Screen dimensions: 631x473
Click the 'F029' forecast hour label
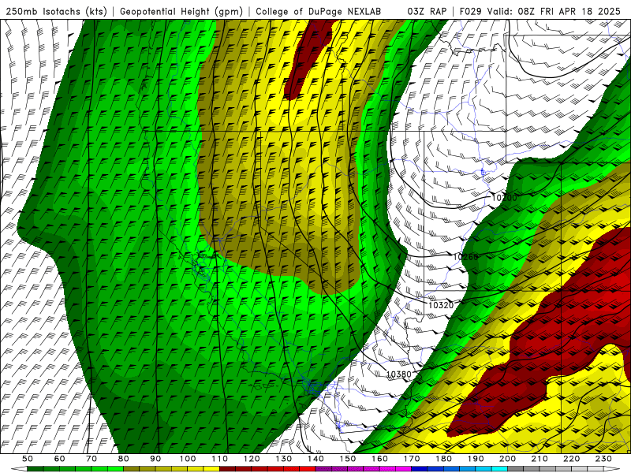click(470, 11)
